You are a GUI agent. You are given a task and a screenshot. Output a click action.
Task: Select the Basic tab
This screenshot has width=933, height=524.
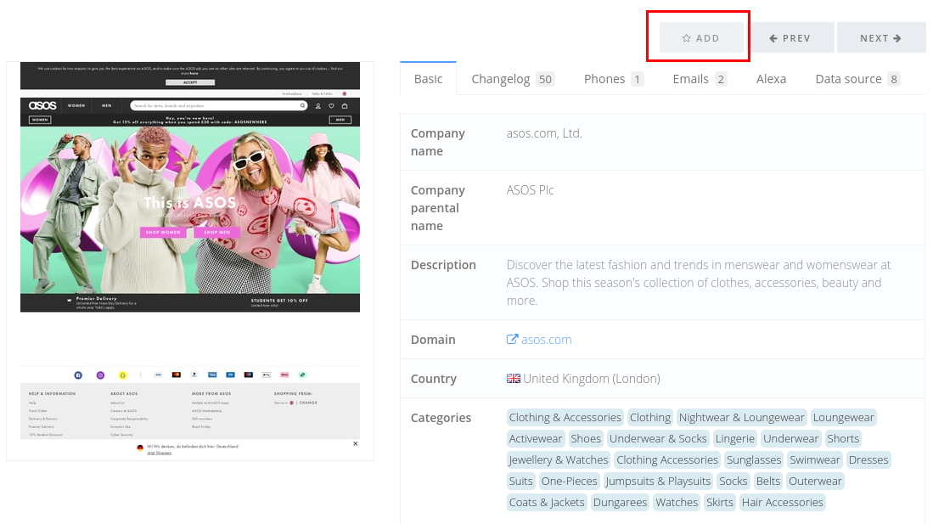point(428,79)
